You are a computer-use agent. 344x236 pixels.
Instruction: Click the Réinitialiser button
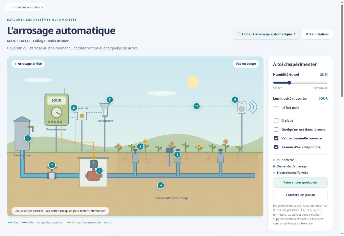click(317, 34)
